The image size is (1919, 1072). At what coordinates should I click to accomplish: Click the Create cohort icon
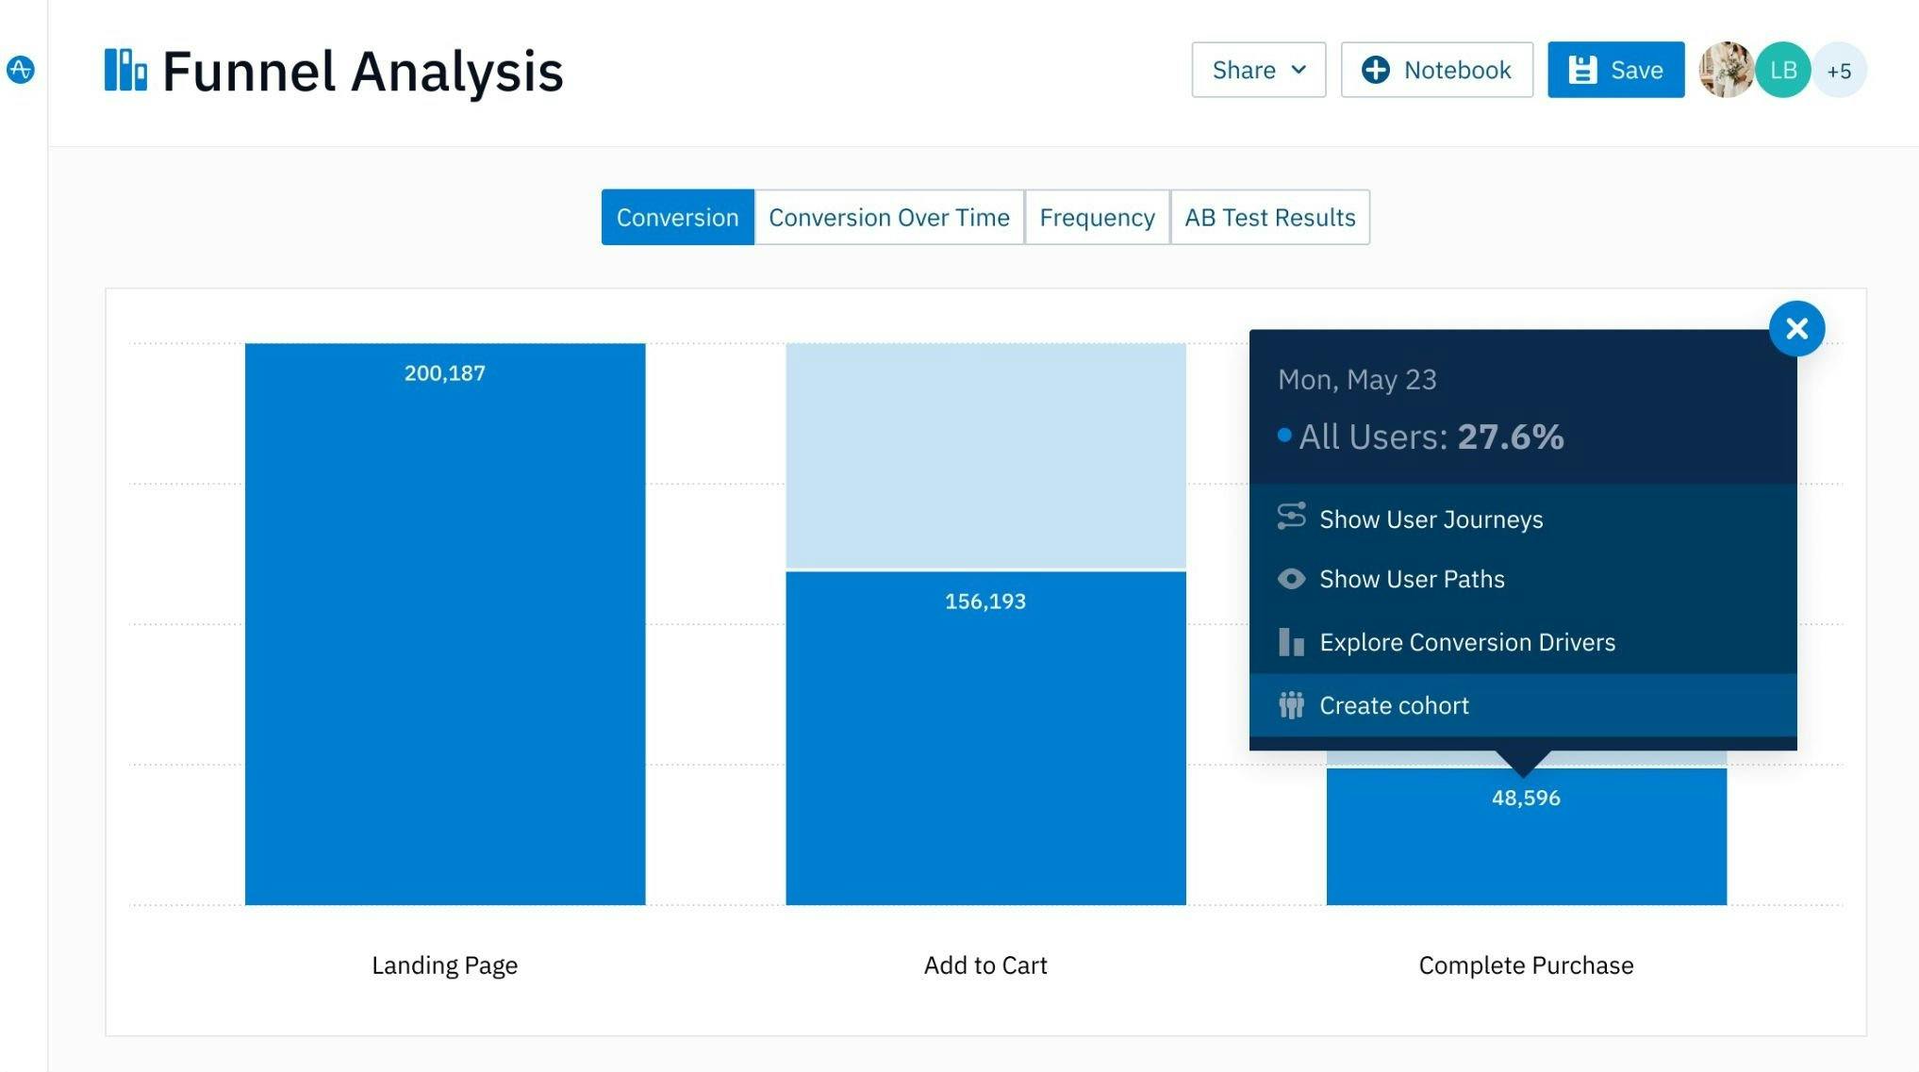(1293, 702)
